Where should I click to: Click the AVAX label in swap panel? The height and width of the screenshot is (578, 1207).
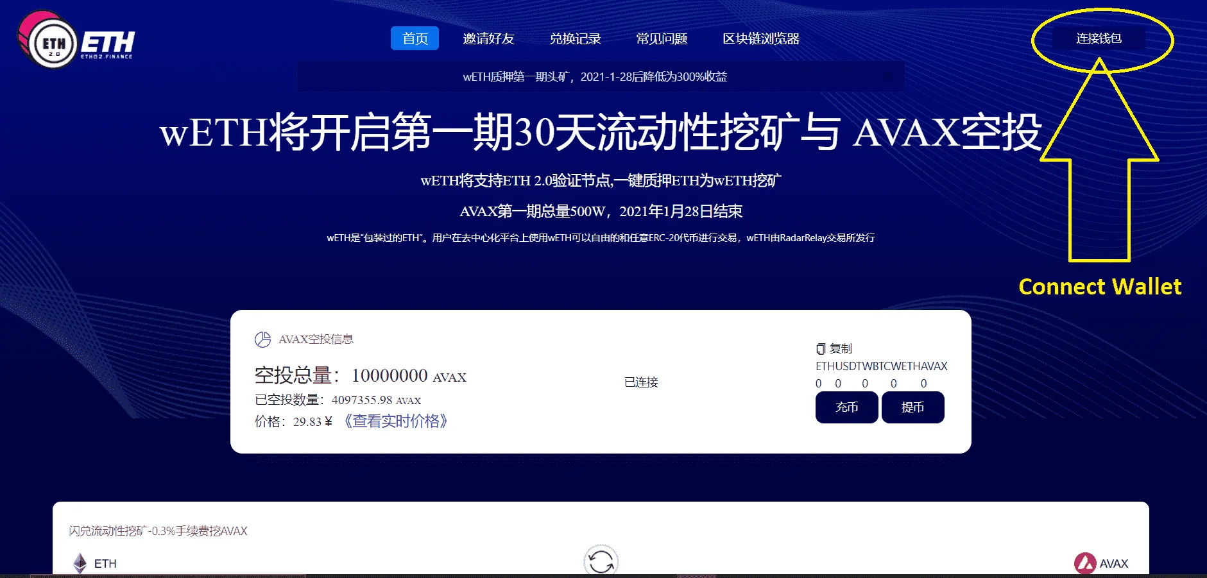click(x=1114, y=564)
